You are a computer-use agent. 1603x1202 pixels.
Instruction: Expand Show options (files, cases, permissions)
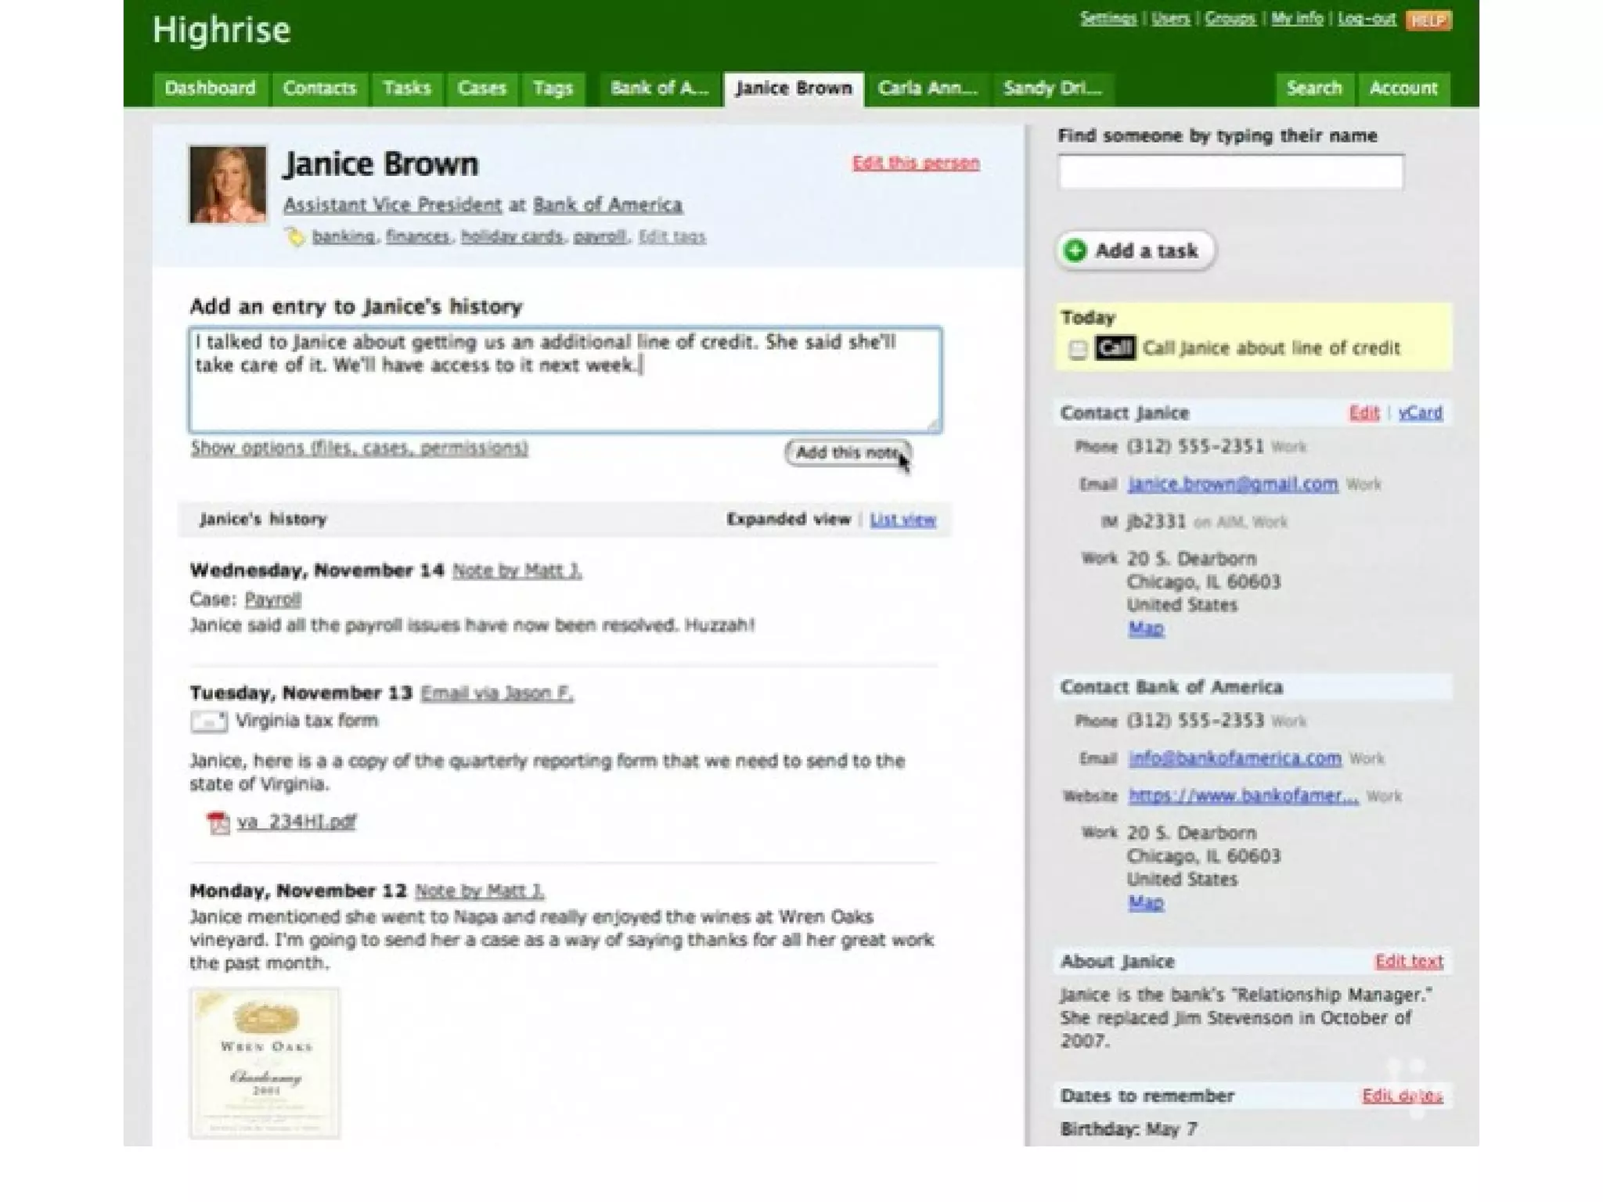click(359, 448)
